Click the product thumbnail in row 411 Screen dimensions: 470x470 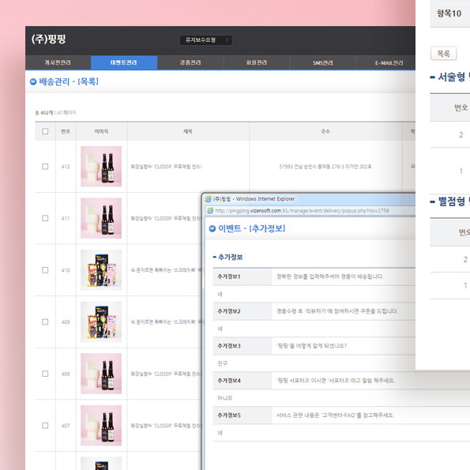point(101,218)
